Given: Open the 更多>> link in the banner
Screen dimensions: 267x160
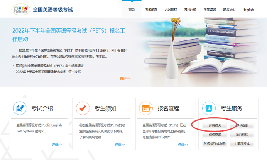Looking at the screenshot, I should click(125, 78).
